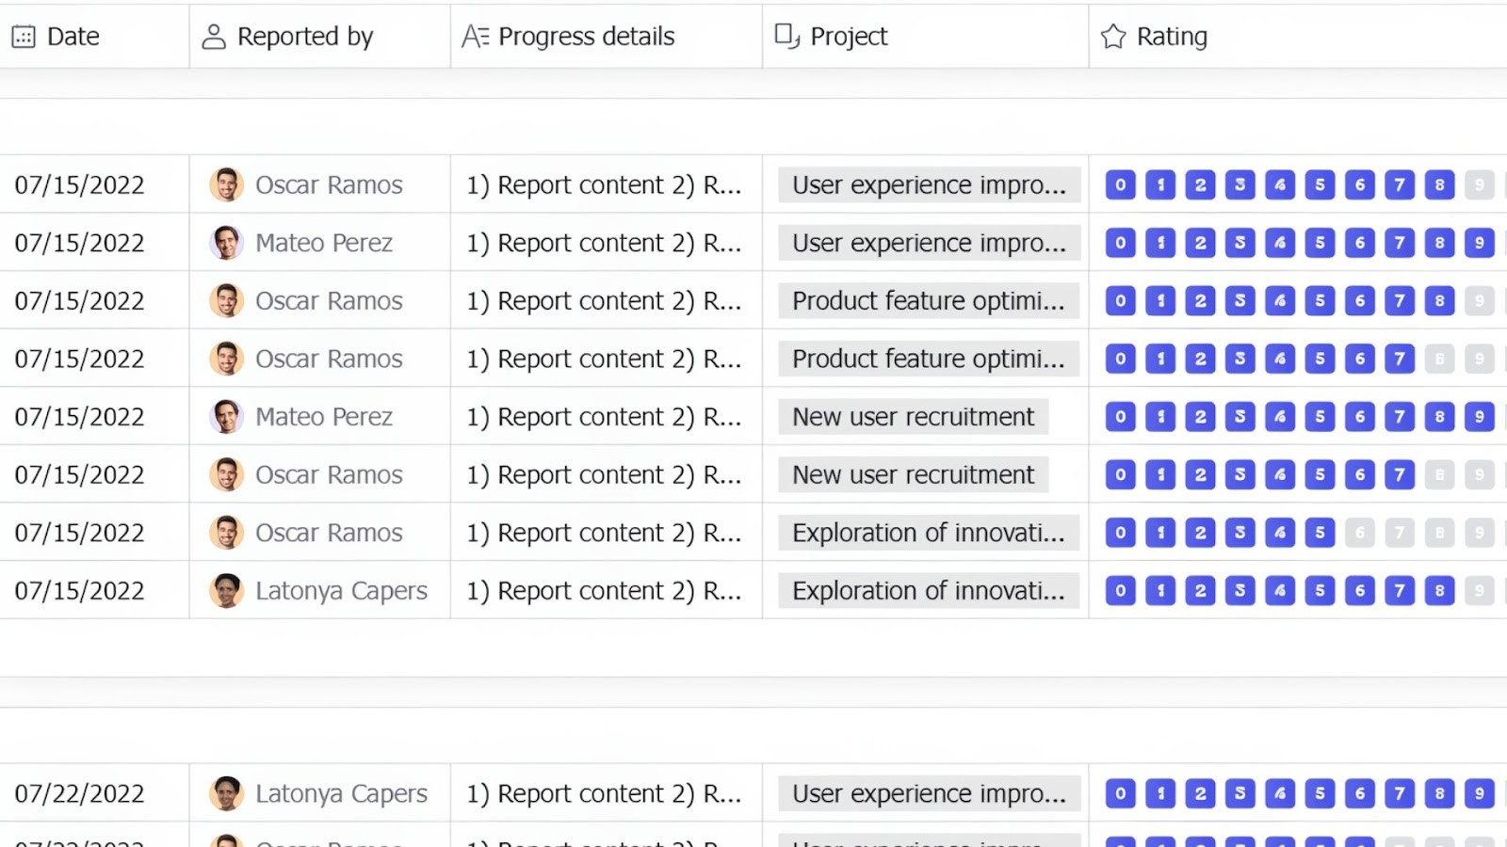Screen dimensions: 1507x847
Task: Open the Date column header menu
Action: 73,36
